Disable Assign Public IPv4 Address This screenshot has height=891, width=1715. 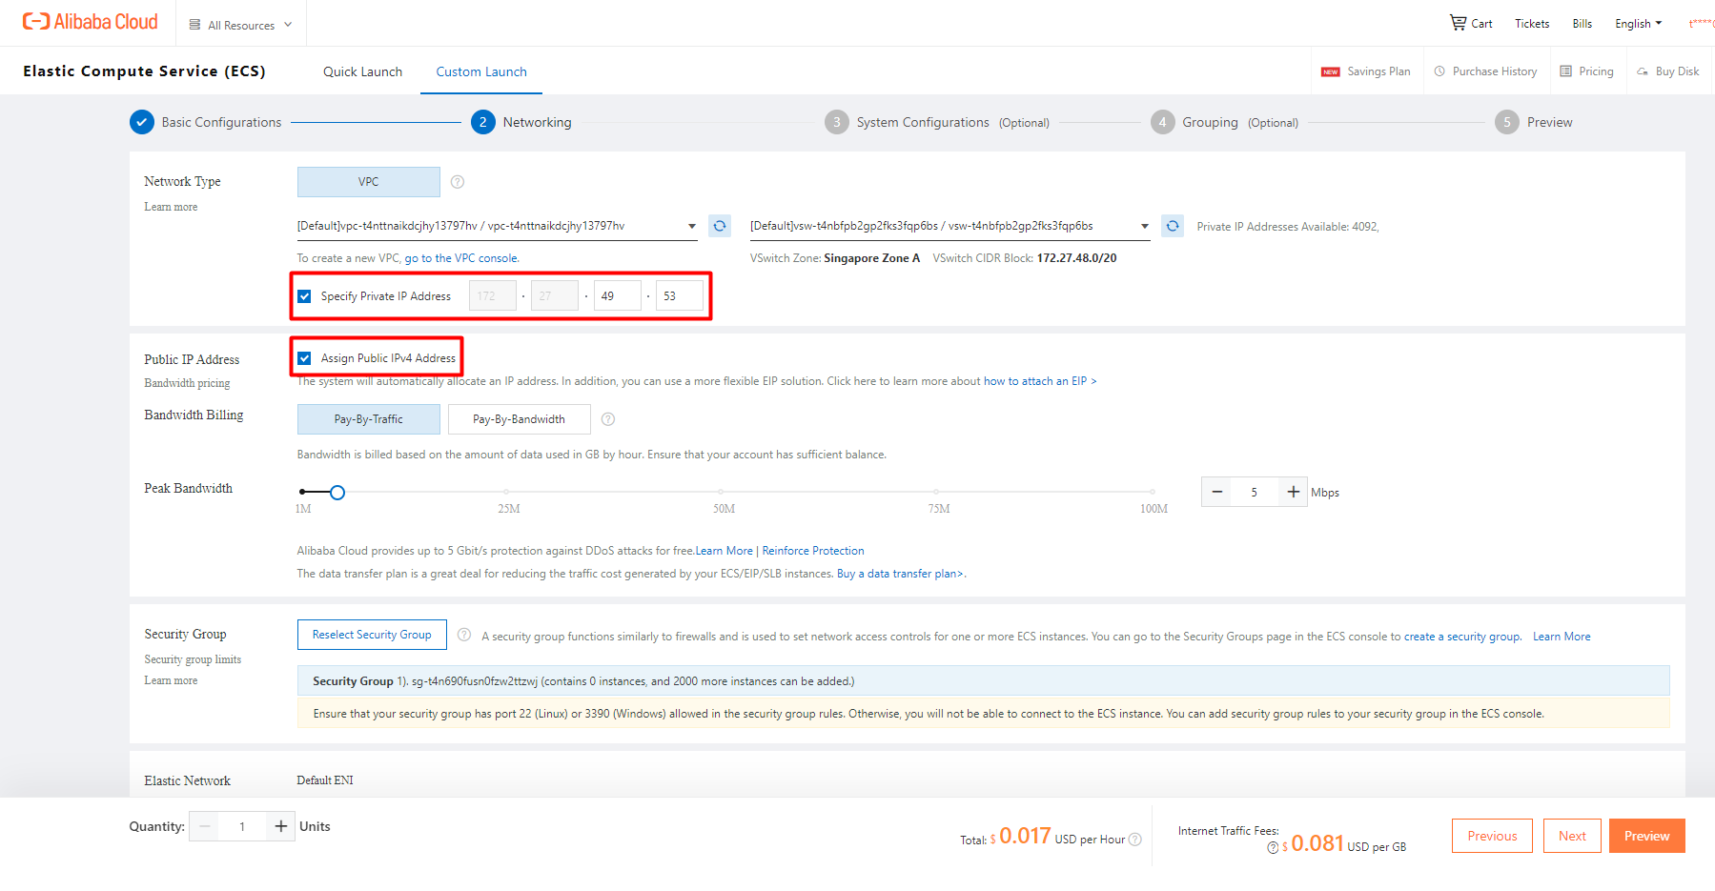click(x=304, y=357)
